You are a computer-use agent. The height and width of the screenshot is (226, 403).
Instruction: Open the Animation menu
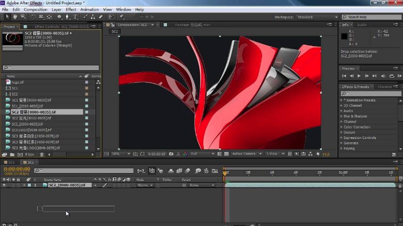pyautogui.click(x=89, y=9)
